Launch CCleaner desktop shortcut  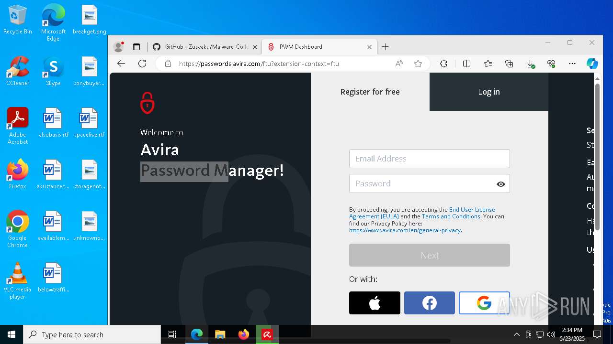coord(18,71)
